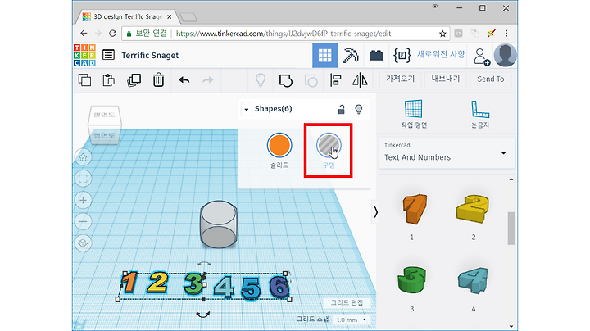
Task: Click the Paste toolbar icon
Action: [109, 80]
